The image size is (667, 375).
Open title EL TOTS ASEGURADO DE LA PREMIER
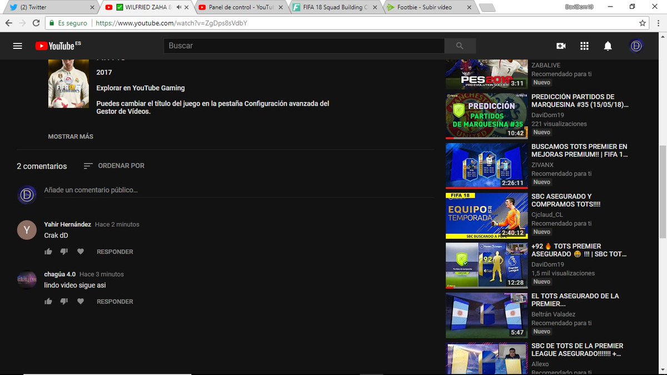click(x=575, y=300)
